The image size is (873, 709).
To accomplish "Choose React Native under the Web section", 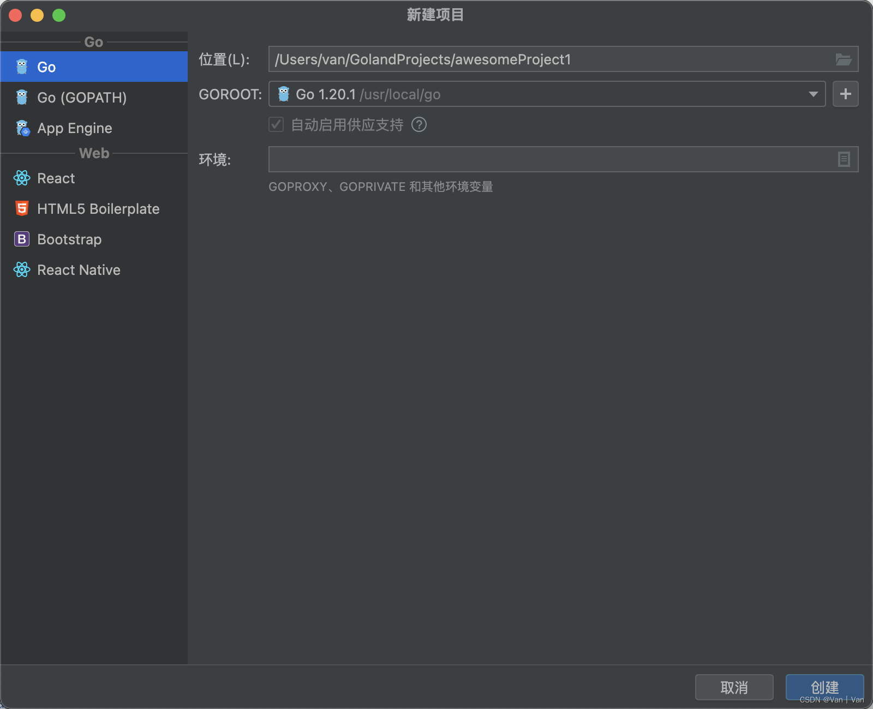I will click(x=79, y=269).
